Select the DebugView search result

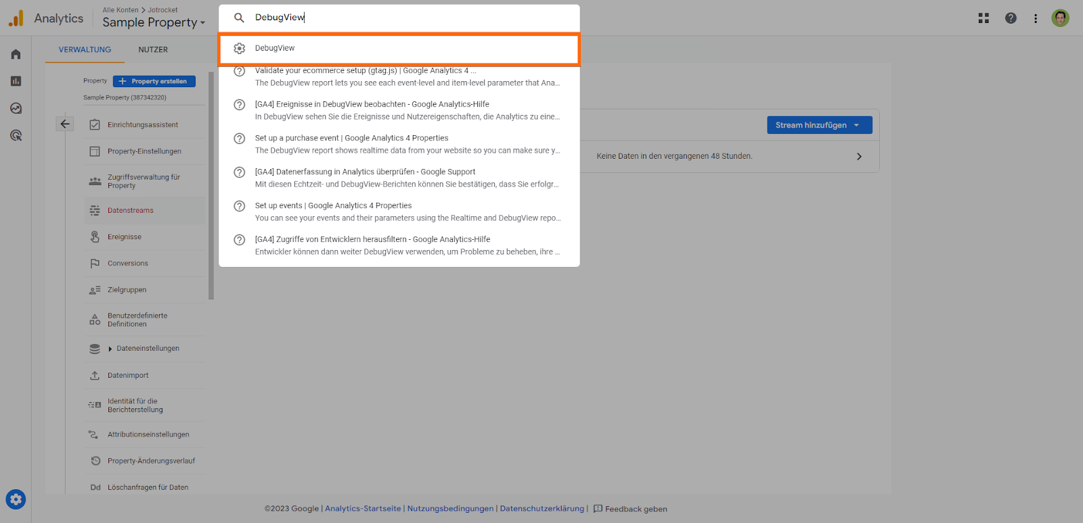pyautogui.click(x=399, y=49)
